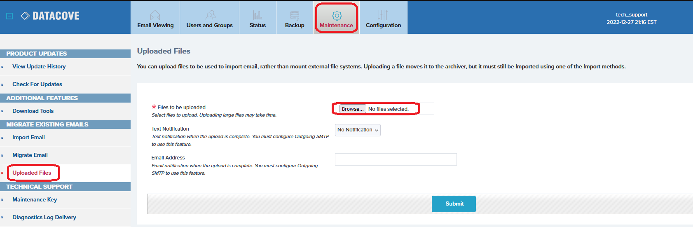Click the Status bar chart icon
693x227 pixels.
[258, 16]
